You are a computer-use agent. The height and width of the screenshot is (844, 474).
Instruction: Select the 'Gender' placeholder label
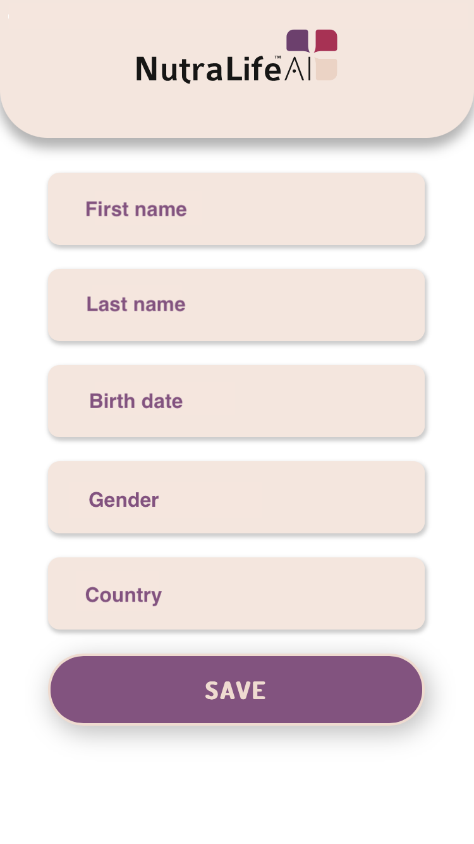123,500
